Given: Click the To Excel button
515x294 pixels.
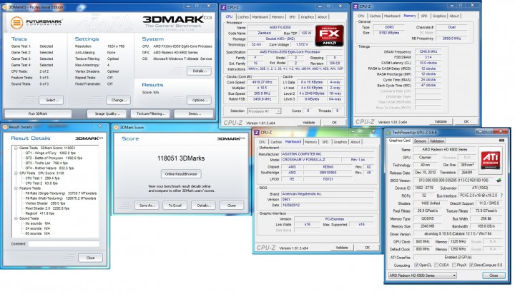Looking at the screenshot, I should pyautogui.click(x=175, y=206).
